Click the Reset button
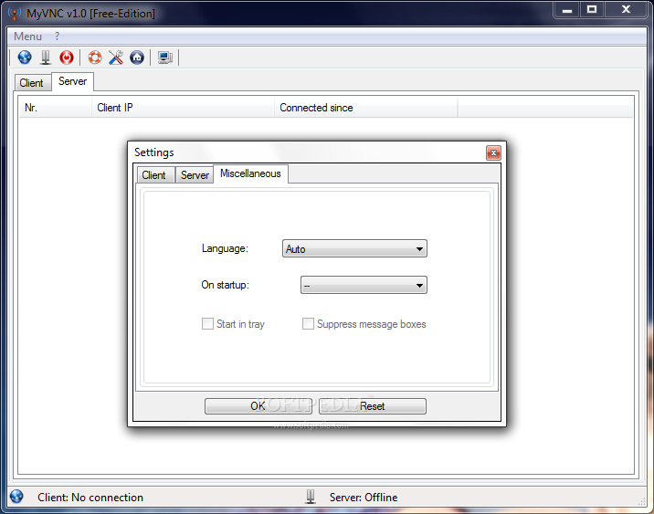The image size is (654, 514). pyautogui.click(x=373, y=406)
